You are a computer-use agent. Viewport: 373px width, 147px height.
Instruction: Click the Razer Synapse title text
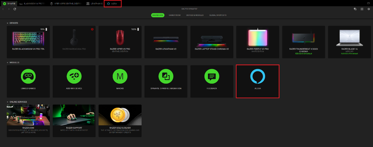[x=189, y=9]
